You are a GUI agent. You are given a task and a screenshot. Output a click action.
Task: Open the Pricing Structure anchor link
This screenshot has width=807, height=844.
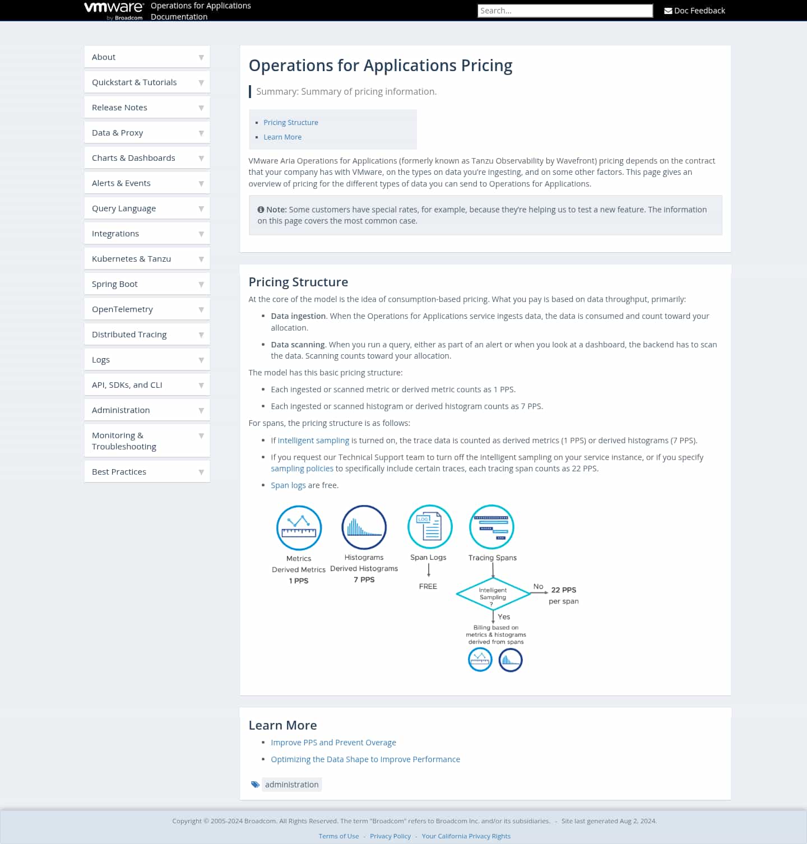tap(291, 122)
